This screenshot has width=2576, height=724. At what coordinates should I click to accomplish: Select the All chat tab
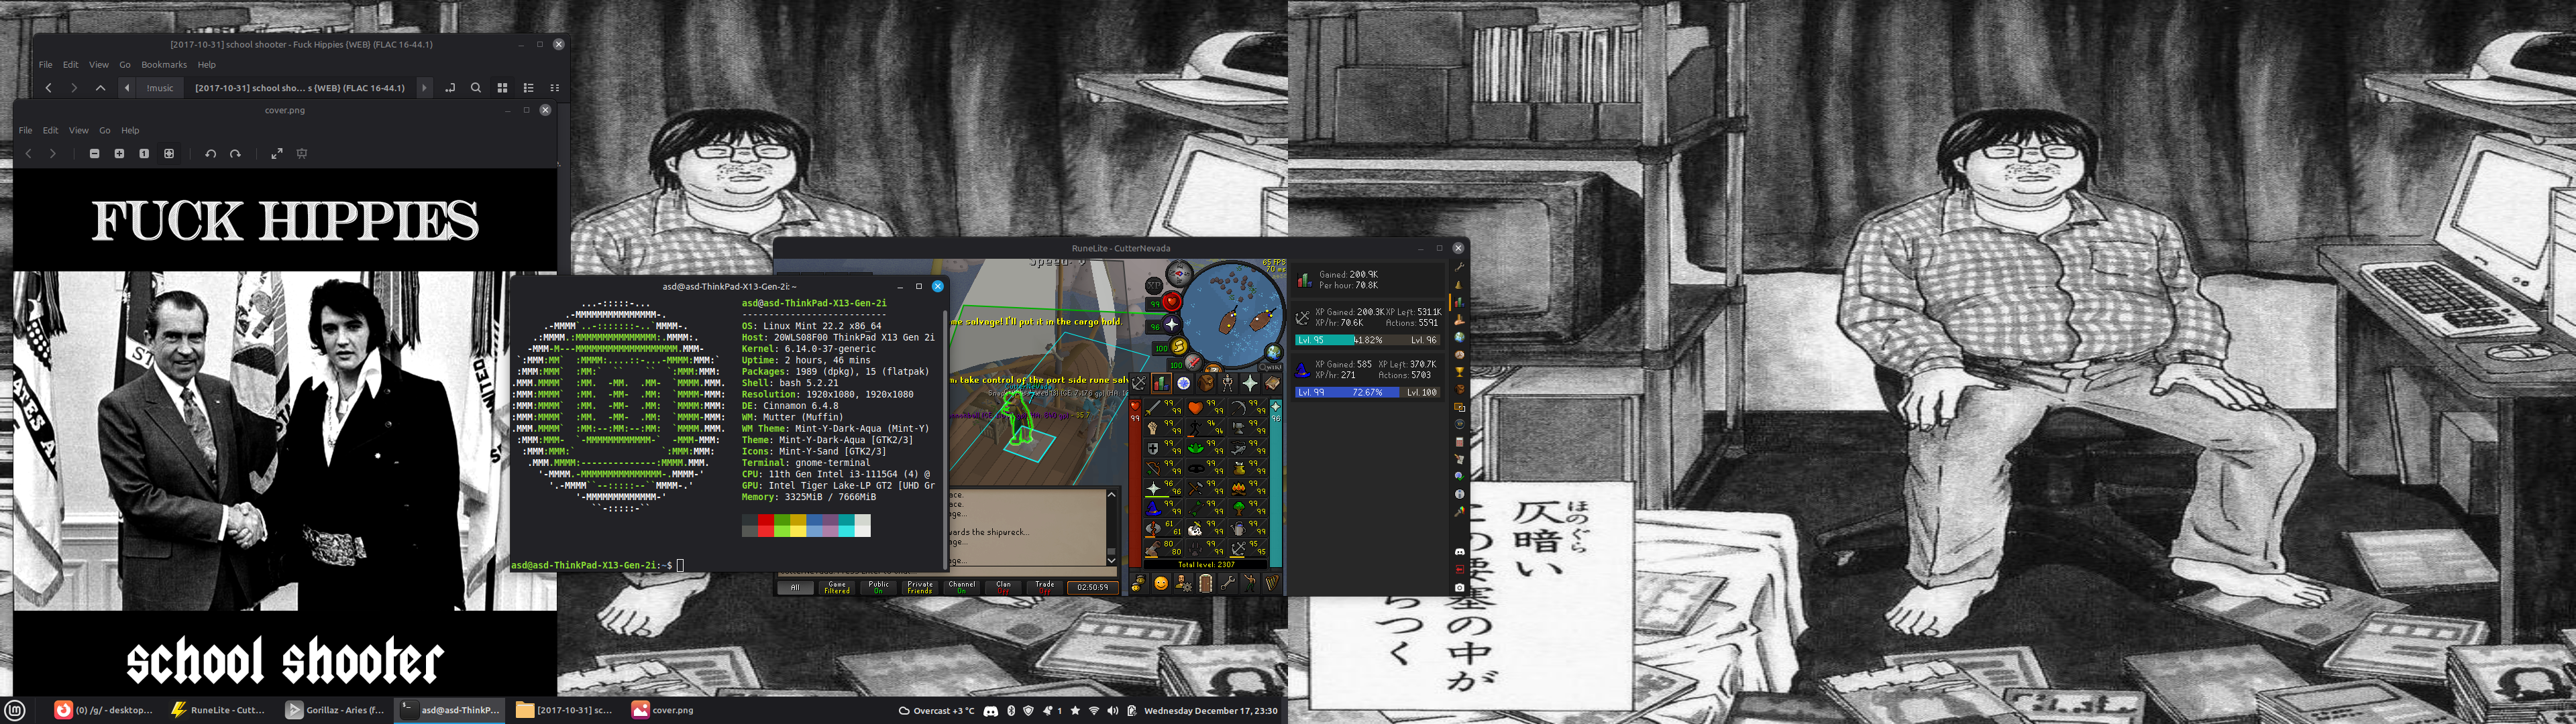point(795,587)
